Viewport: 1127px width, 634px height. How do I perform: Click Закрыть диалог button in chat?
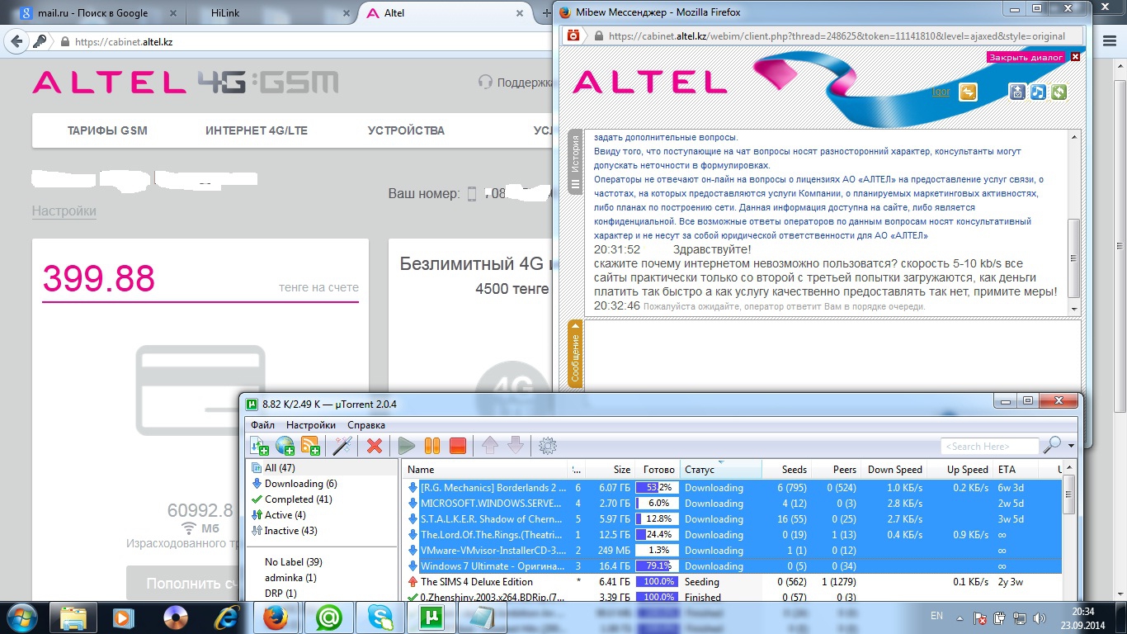click(x=1026, y=57)
